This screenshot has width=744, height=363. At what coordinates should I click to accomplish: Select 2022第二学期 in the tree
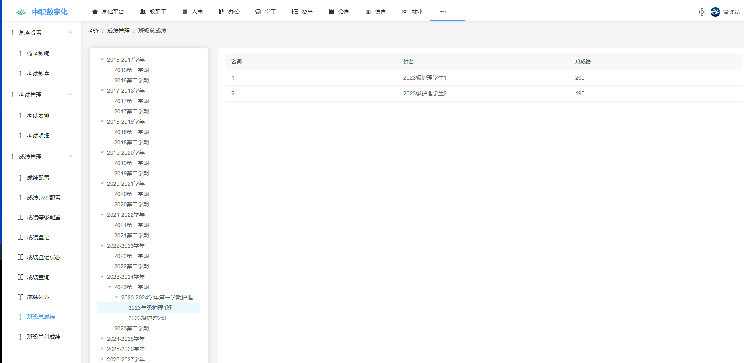(x=131, y=266)
